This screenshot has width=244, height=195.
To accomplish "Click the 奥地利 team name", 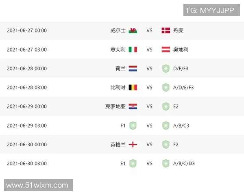I will [x=181, y=50].
